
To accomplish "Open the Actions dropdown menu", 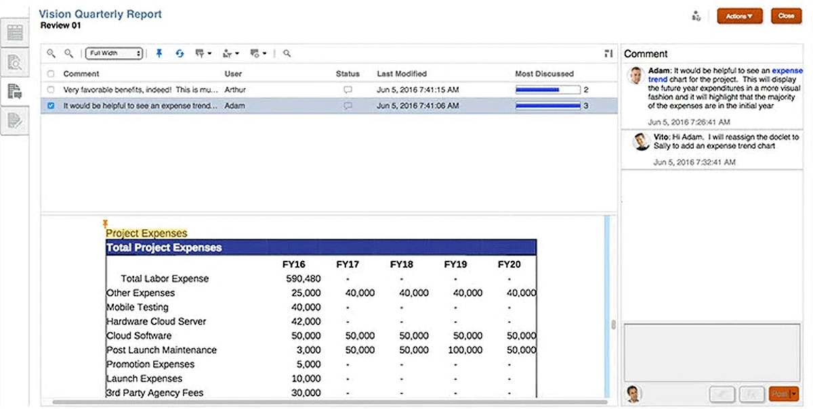I will pos(739,16).
